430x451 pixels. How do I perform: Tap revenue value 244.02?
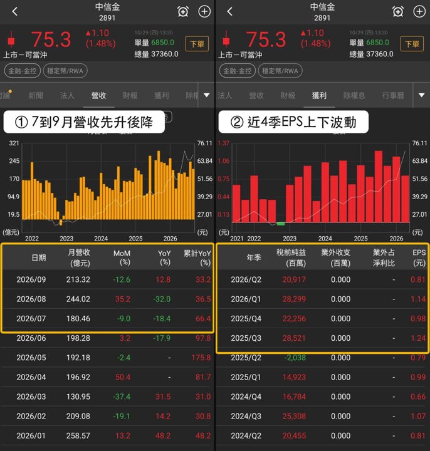[x=78, y=299]
